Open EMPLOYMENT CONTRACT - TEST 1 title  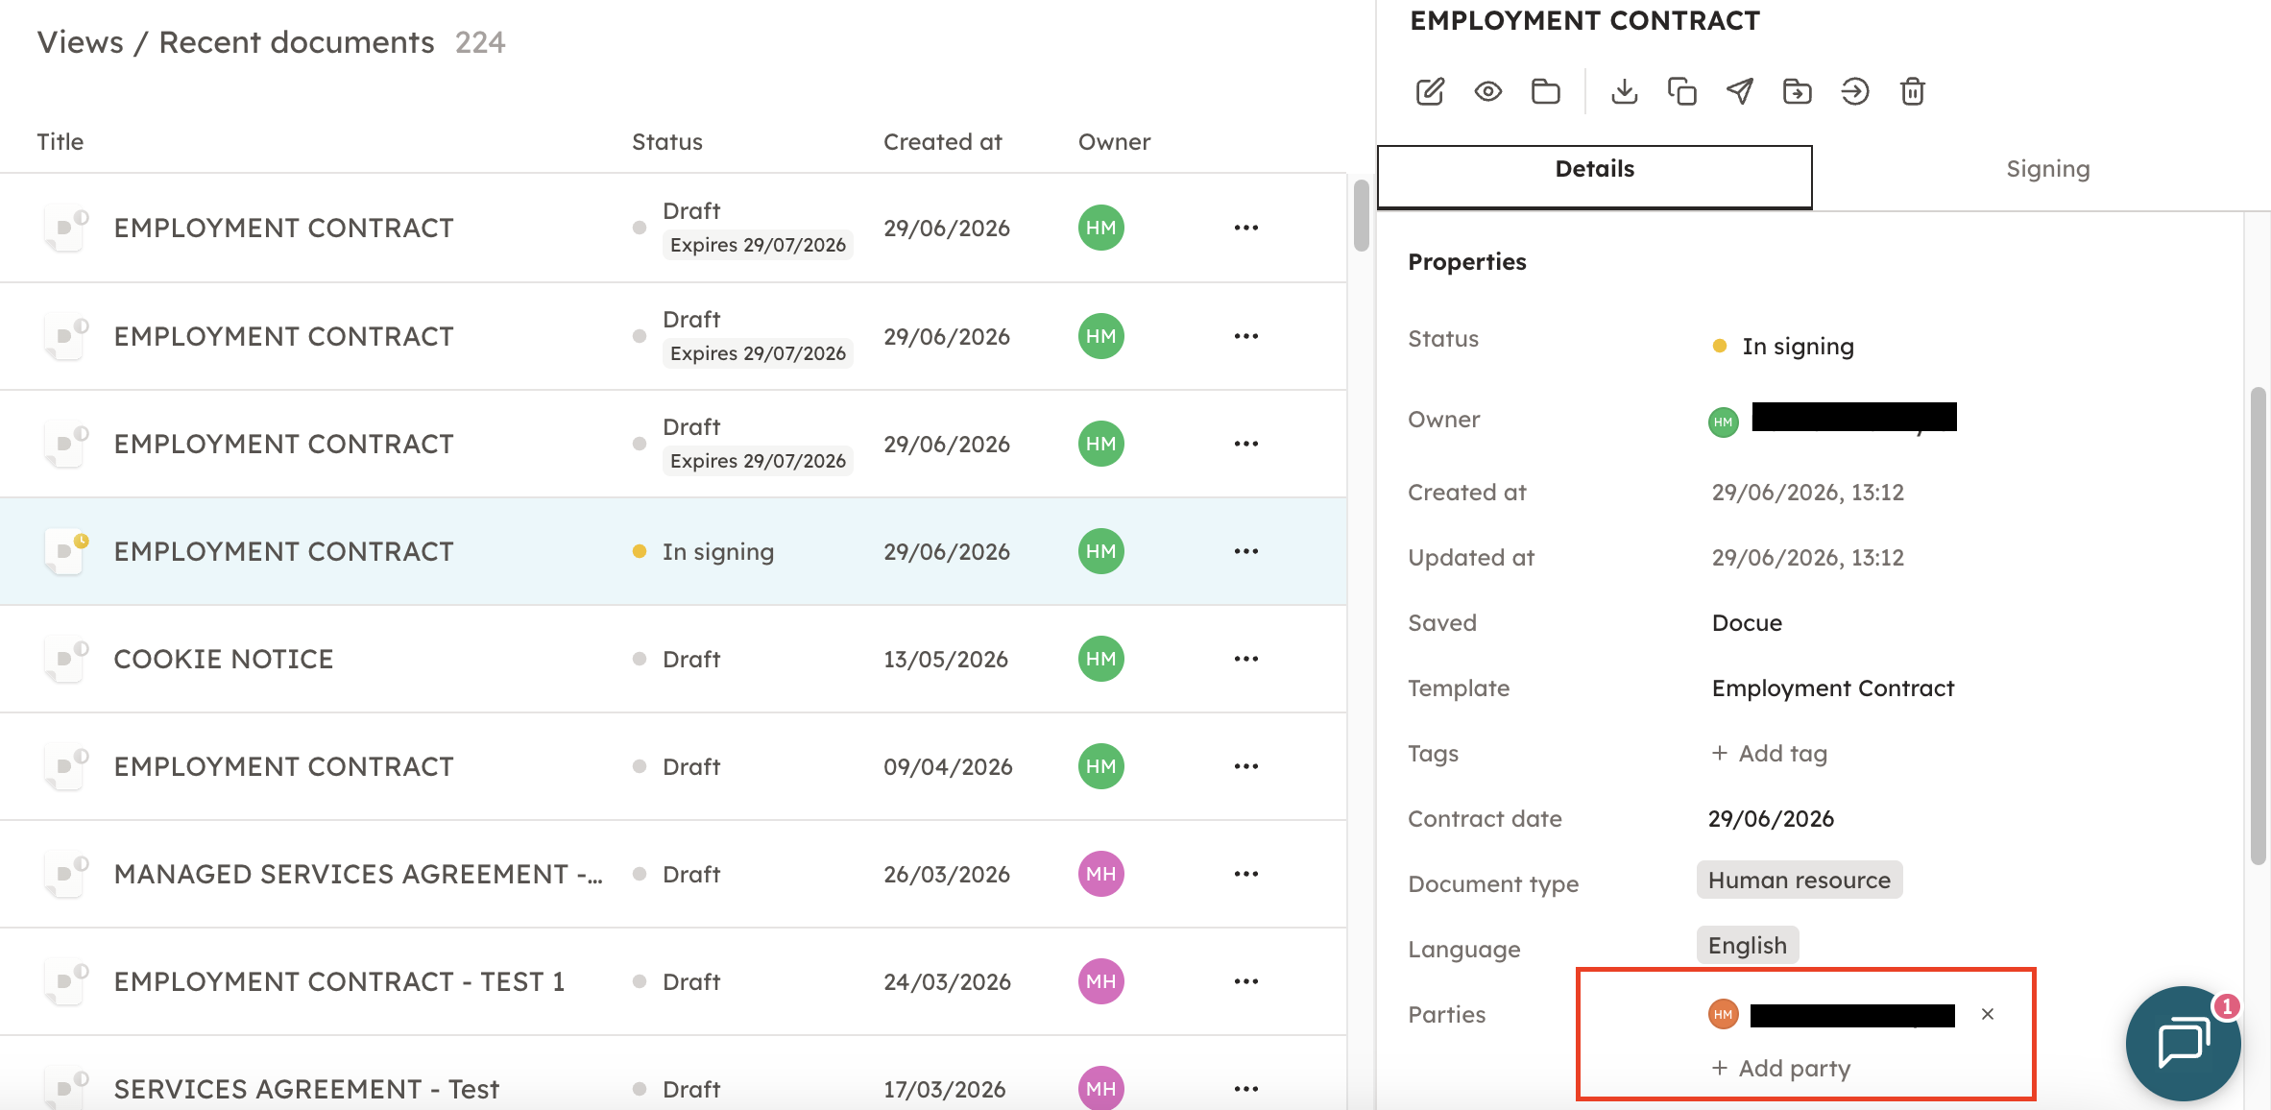[339, 981]
